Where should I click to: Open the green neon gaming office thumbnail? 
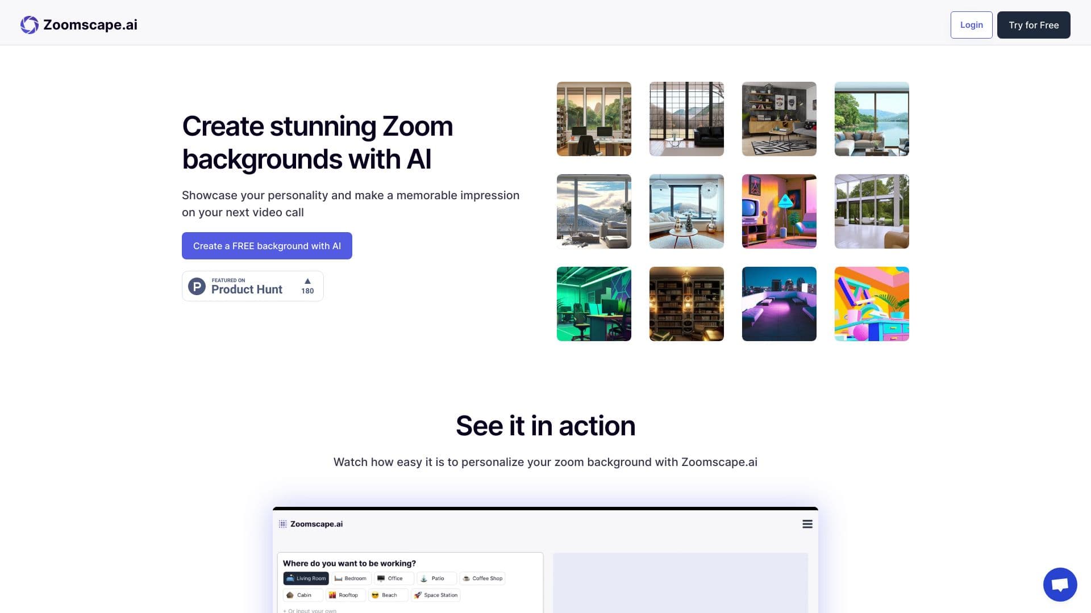(x=594, y=304)
